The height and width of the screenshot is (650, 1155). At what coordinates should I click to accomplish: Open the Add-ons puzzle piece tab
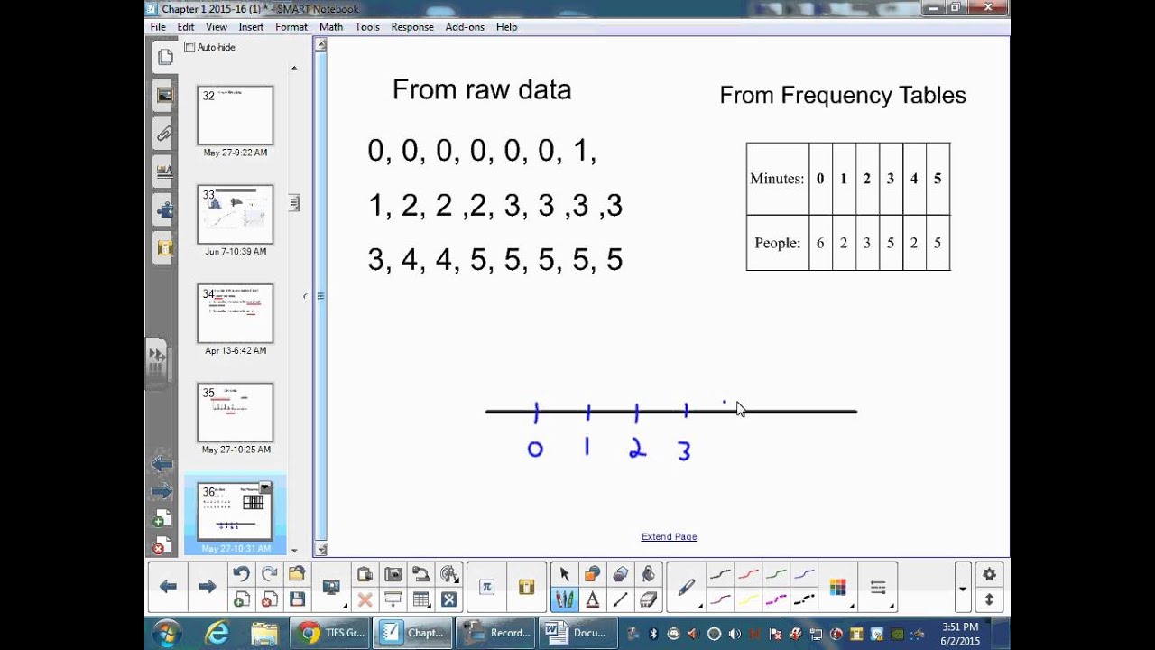pyautogui.click(x=164, y=210)
